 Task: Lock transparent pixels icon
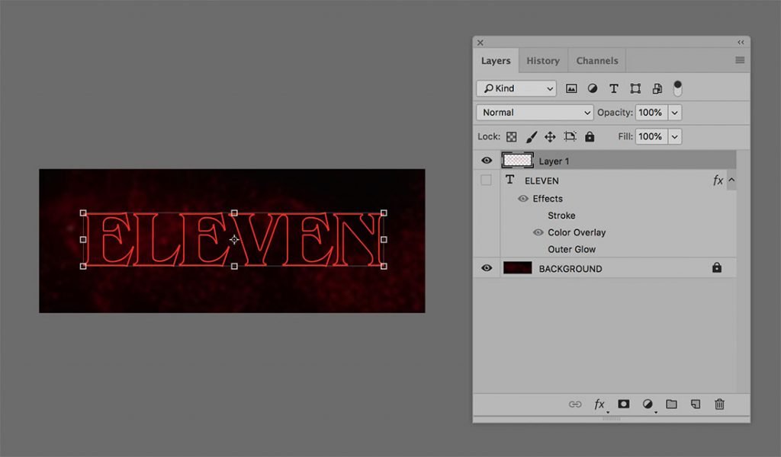click(x=512, y=137)
